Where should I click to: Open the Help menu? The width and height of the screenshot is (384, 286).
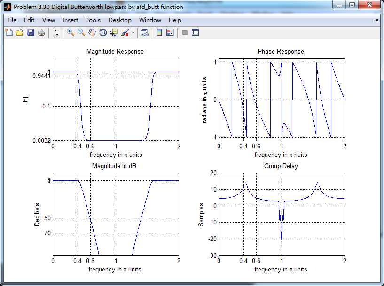(175, 20)
